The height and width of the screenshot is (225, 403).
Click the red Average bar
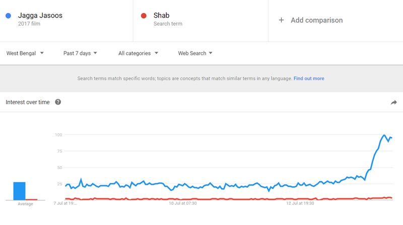point(31,199)
